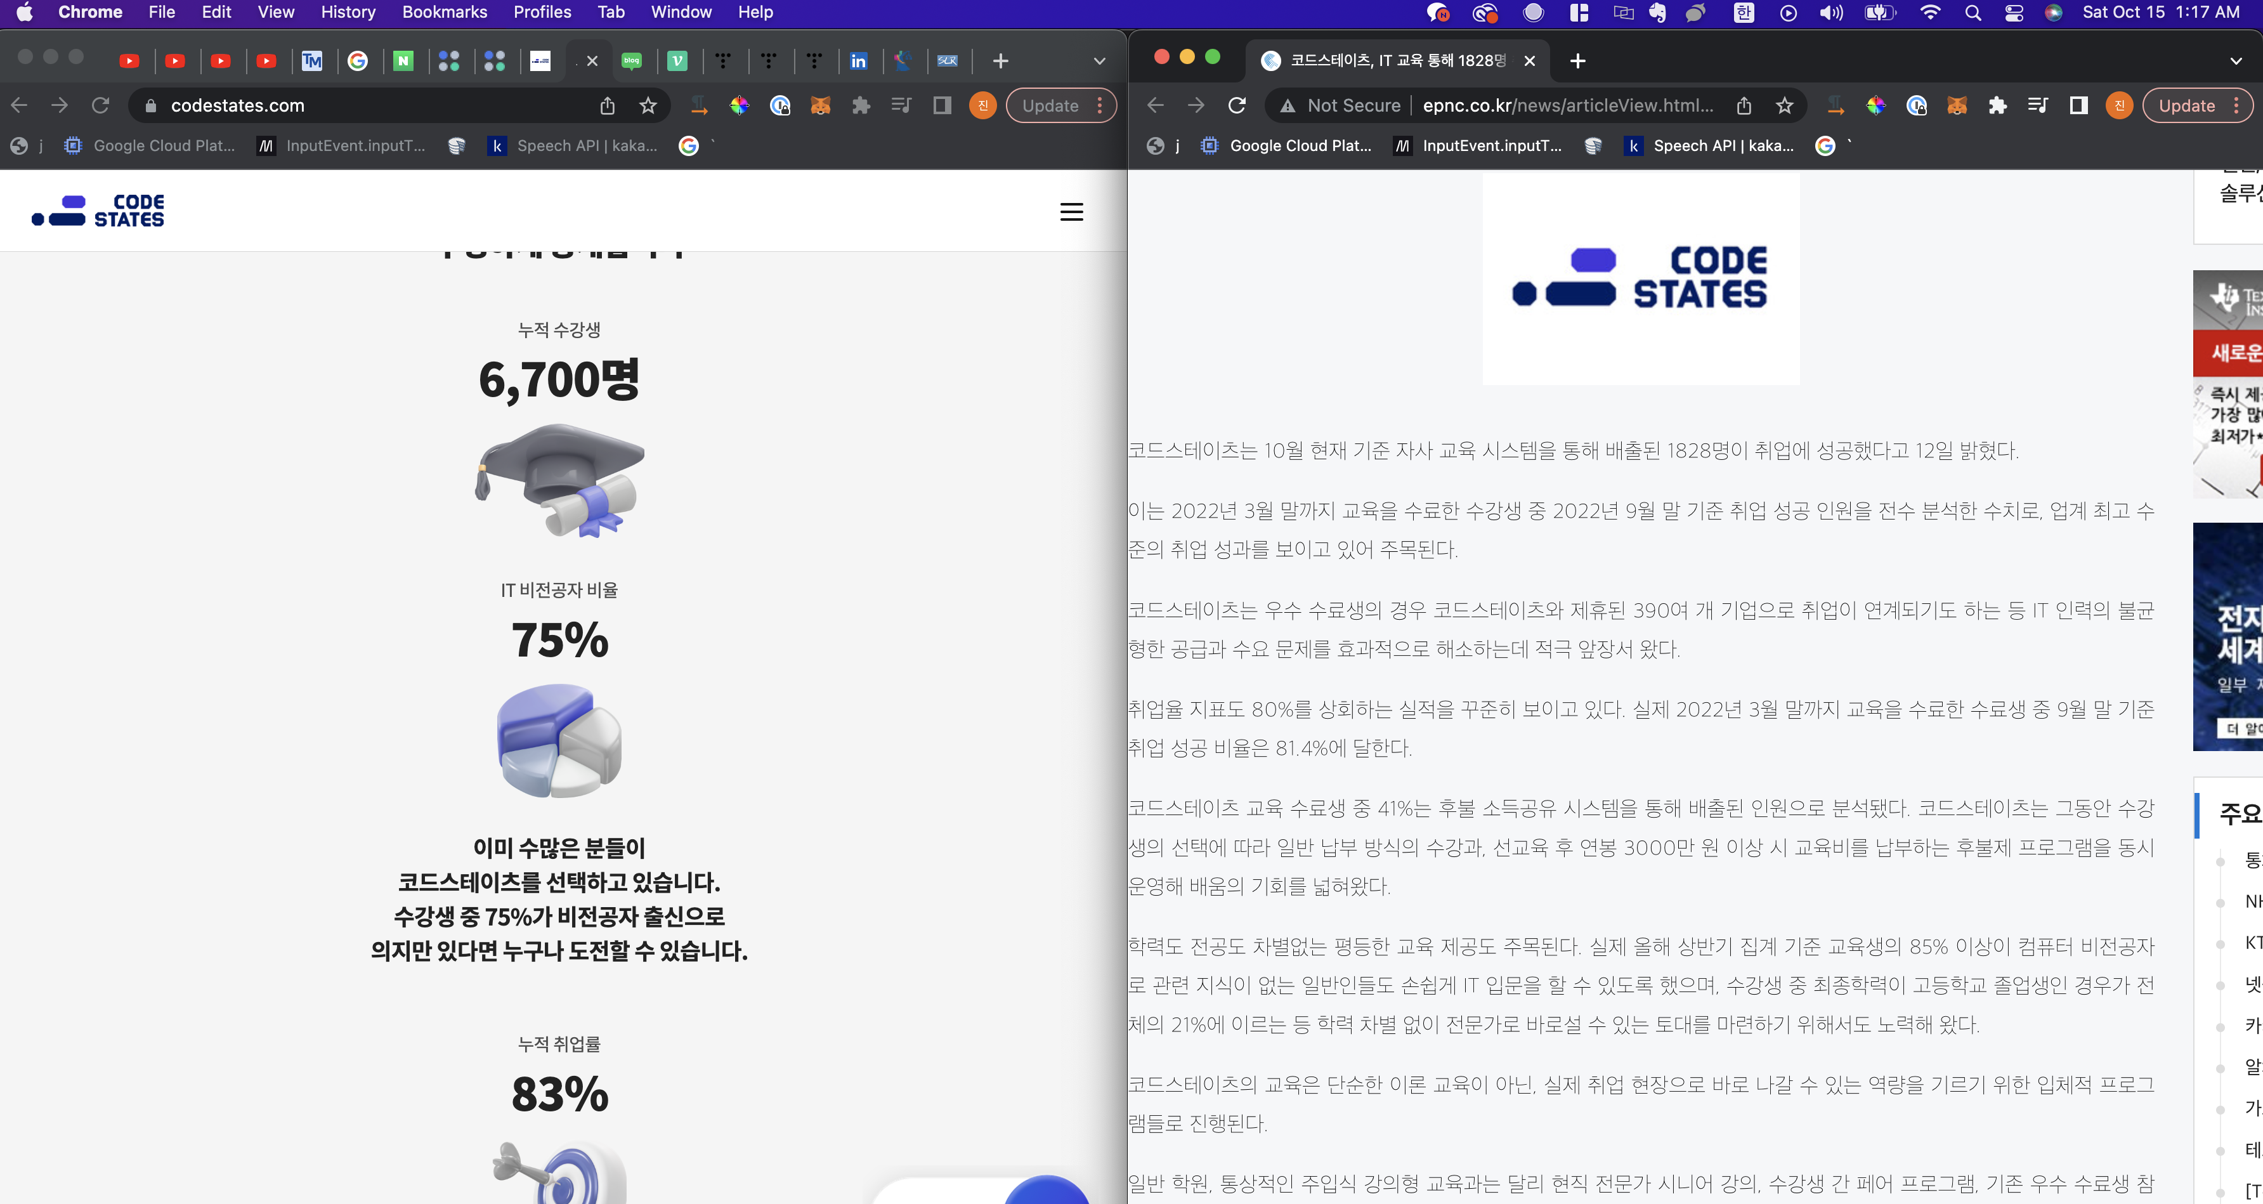Viewport: 2263px width, 1204px height.
Task: Share the epnc article via the share icon
Action: 1744,105
